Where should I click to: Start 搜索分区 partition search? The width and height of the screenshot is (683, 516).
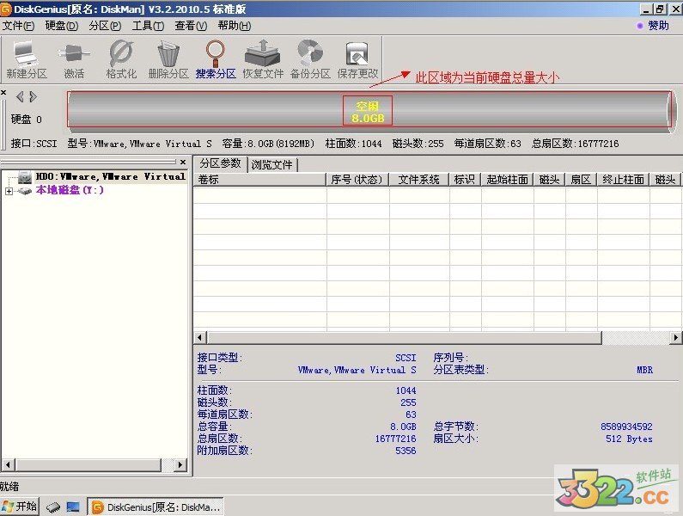(215, 59)
